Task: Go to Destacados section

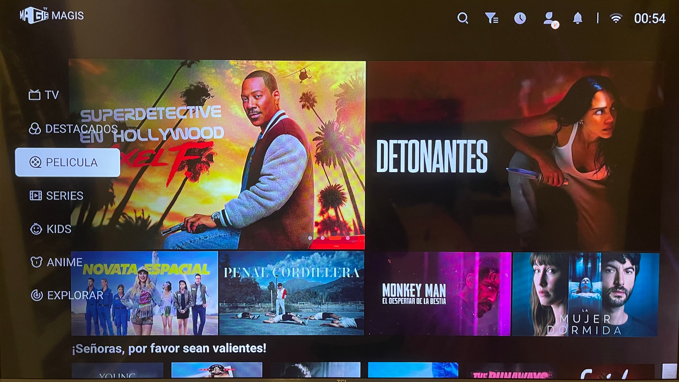Action: (x=73, y=129)
